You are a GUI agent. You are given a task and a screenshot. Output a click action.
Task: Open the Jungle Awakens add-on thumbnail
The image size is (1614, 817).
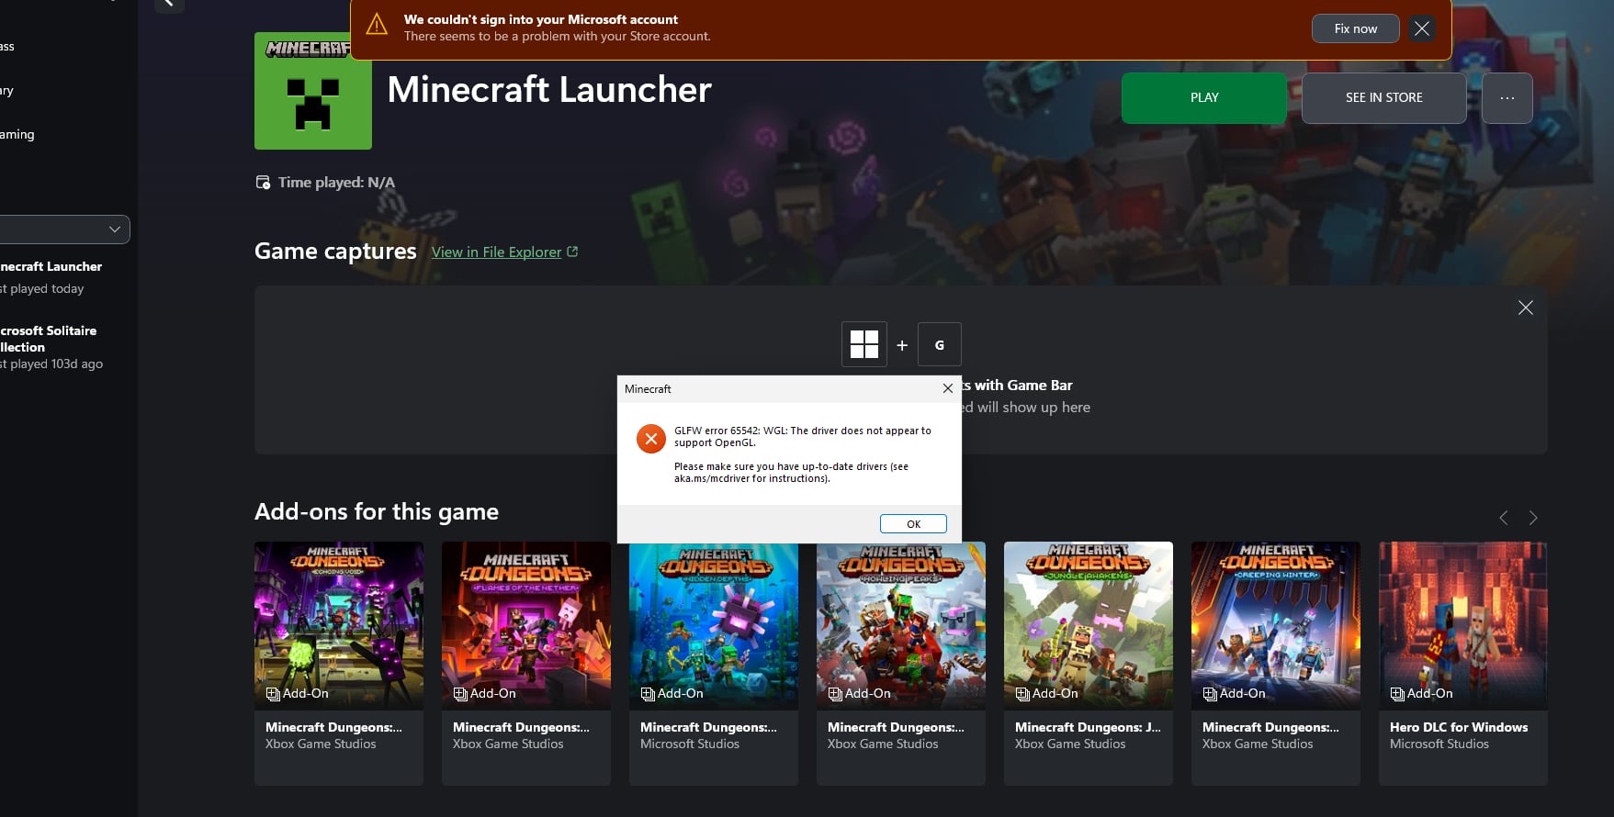point(1089,626)
